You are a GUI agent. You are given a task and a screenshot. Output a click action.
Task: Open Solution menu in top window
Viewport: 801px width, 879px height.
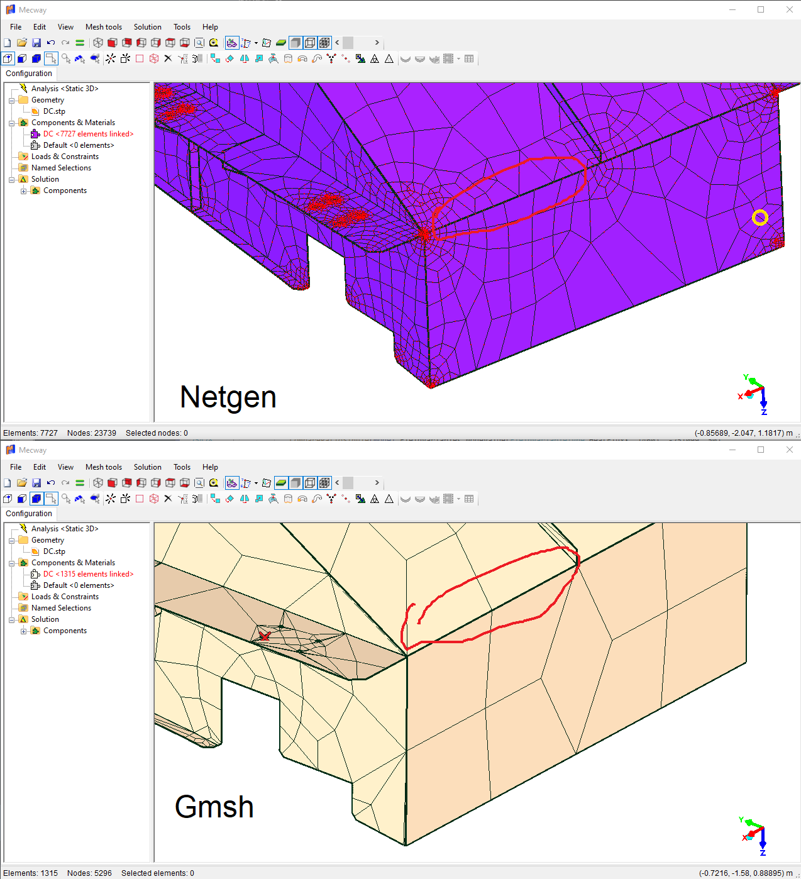(147, 27)
